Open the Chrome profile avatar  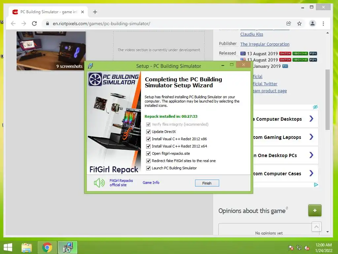[x=312, y=23]
